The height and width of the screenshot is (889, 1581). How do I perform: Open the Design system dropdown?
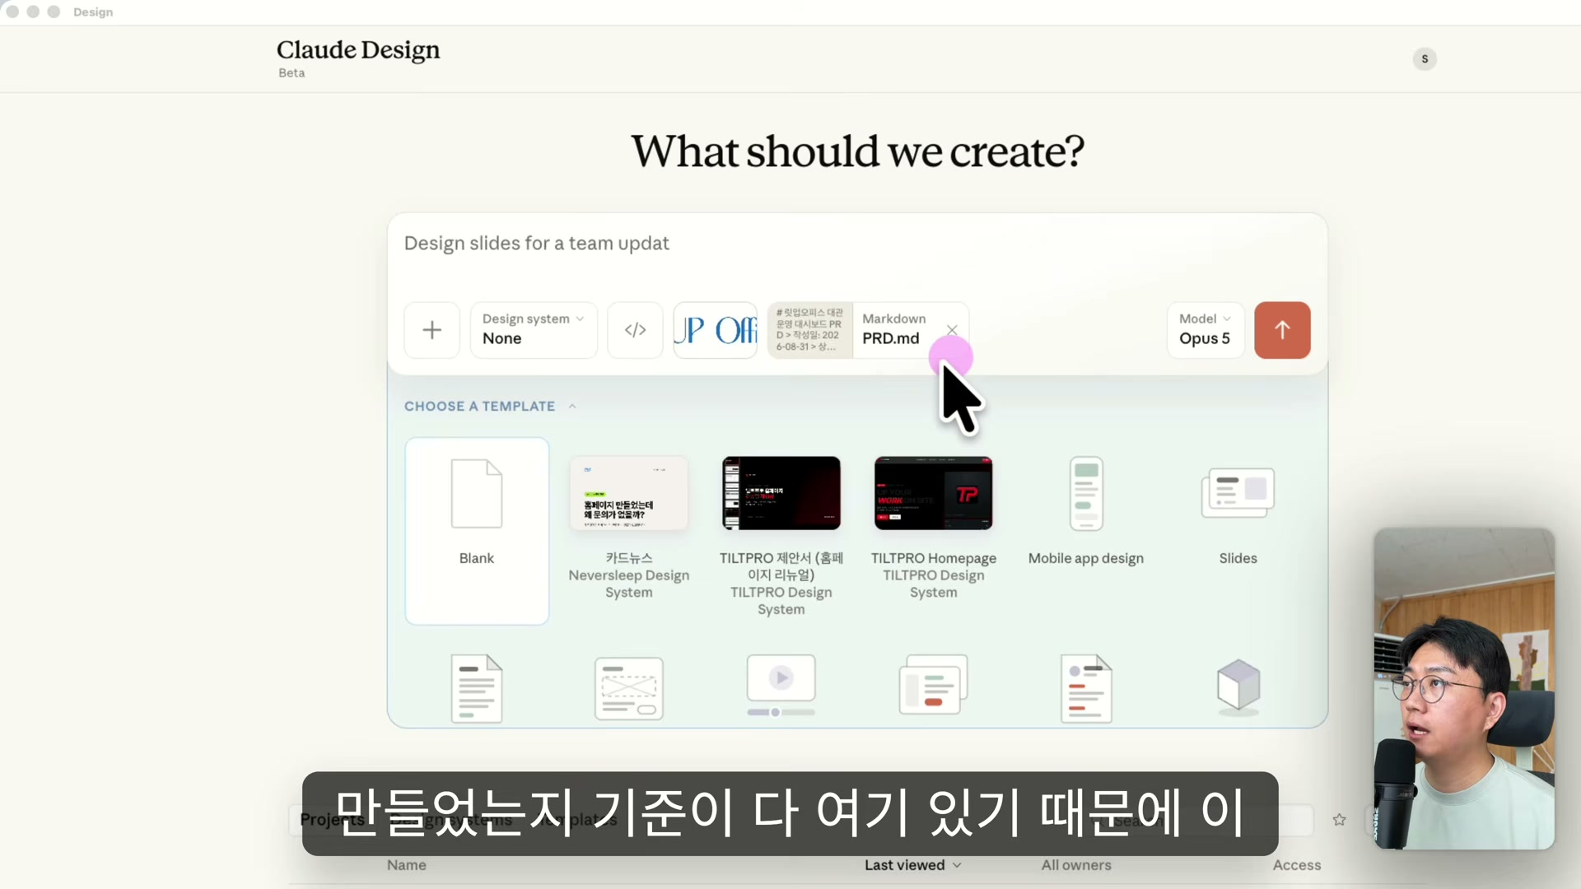click(534, 330)
